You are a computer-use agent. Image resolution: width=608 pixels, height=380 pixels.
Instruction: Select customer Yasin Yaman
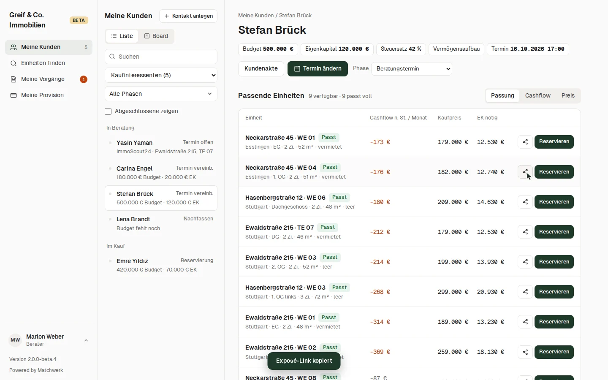click(161, 147)
